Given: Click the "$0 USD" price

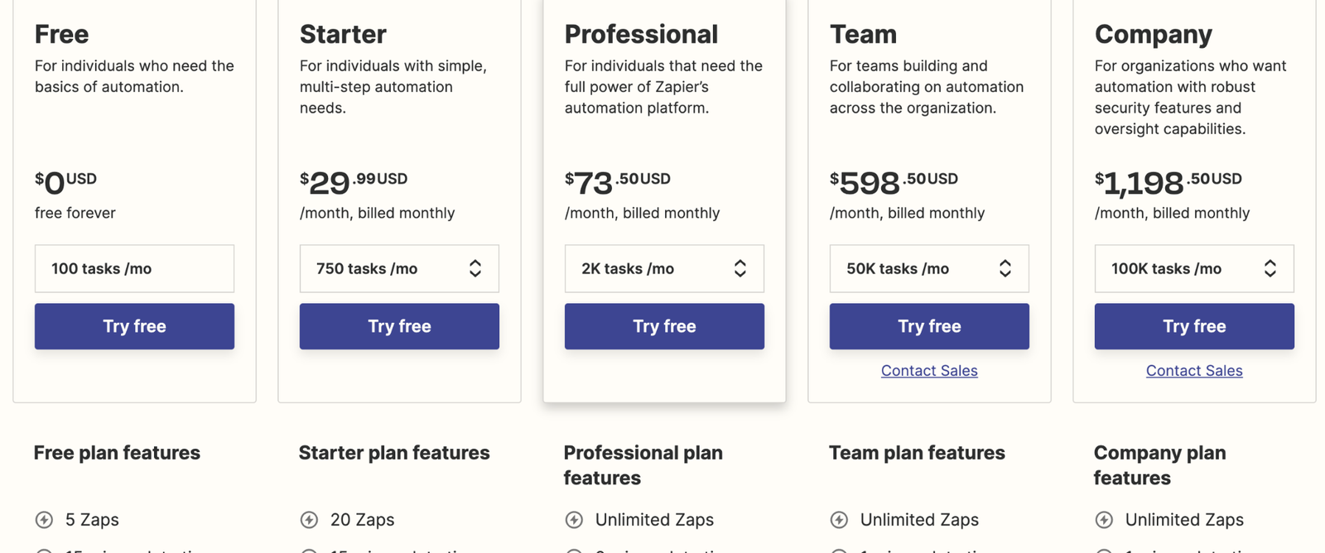Looking at the screenshot, I should tap(65, 182).
